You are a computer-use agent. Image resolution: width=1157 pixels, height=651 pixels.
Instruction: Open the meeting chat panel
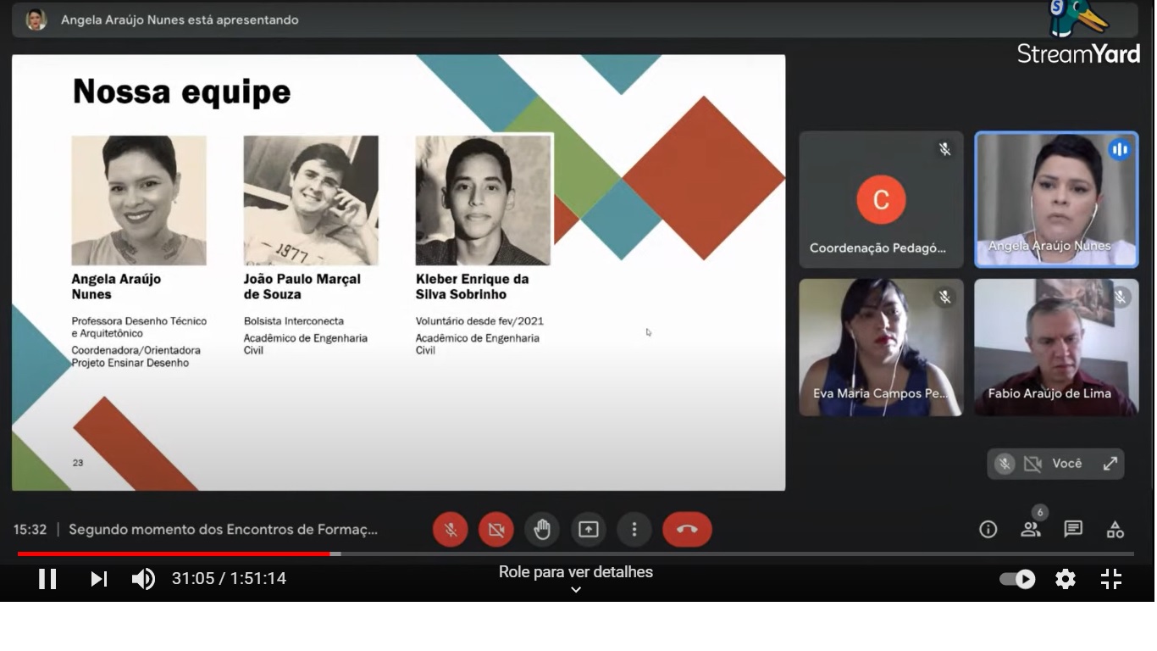[x=1073, y=530]
